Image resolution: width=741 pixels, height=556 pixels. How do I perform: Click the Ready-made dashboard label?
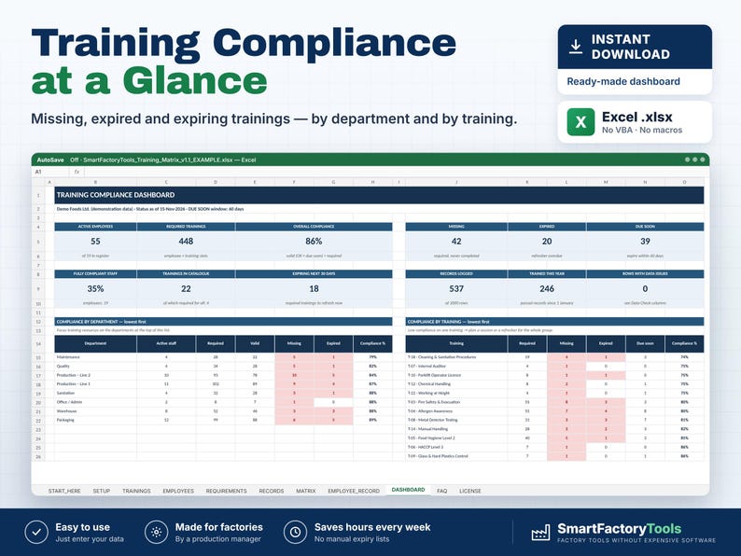point(623,81)
